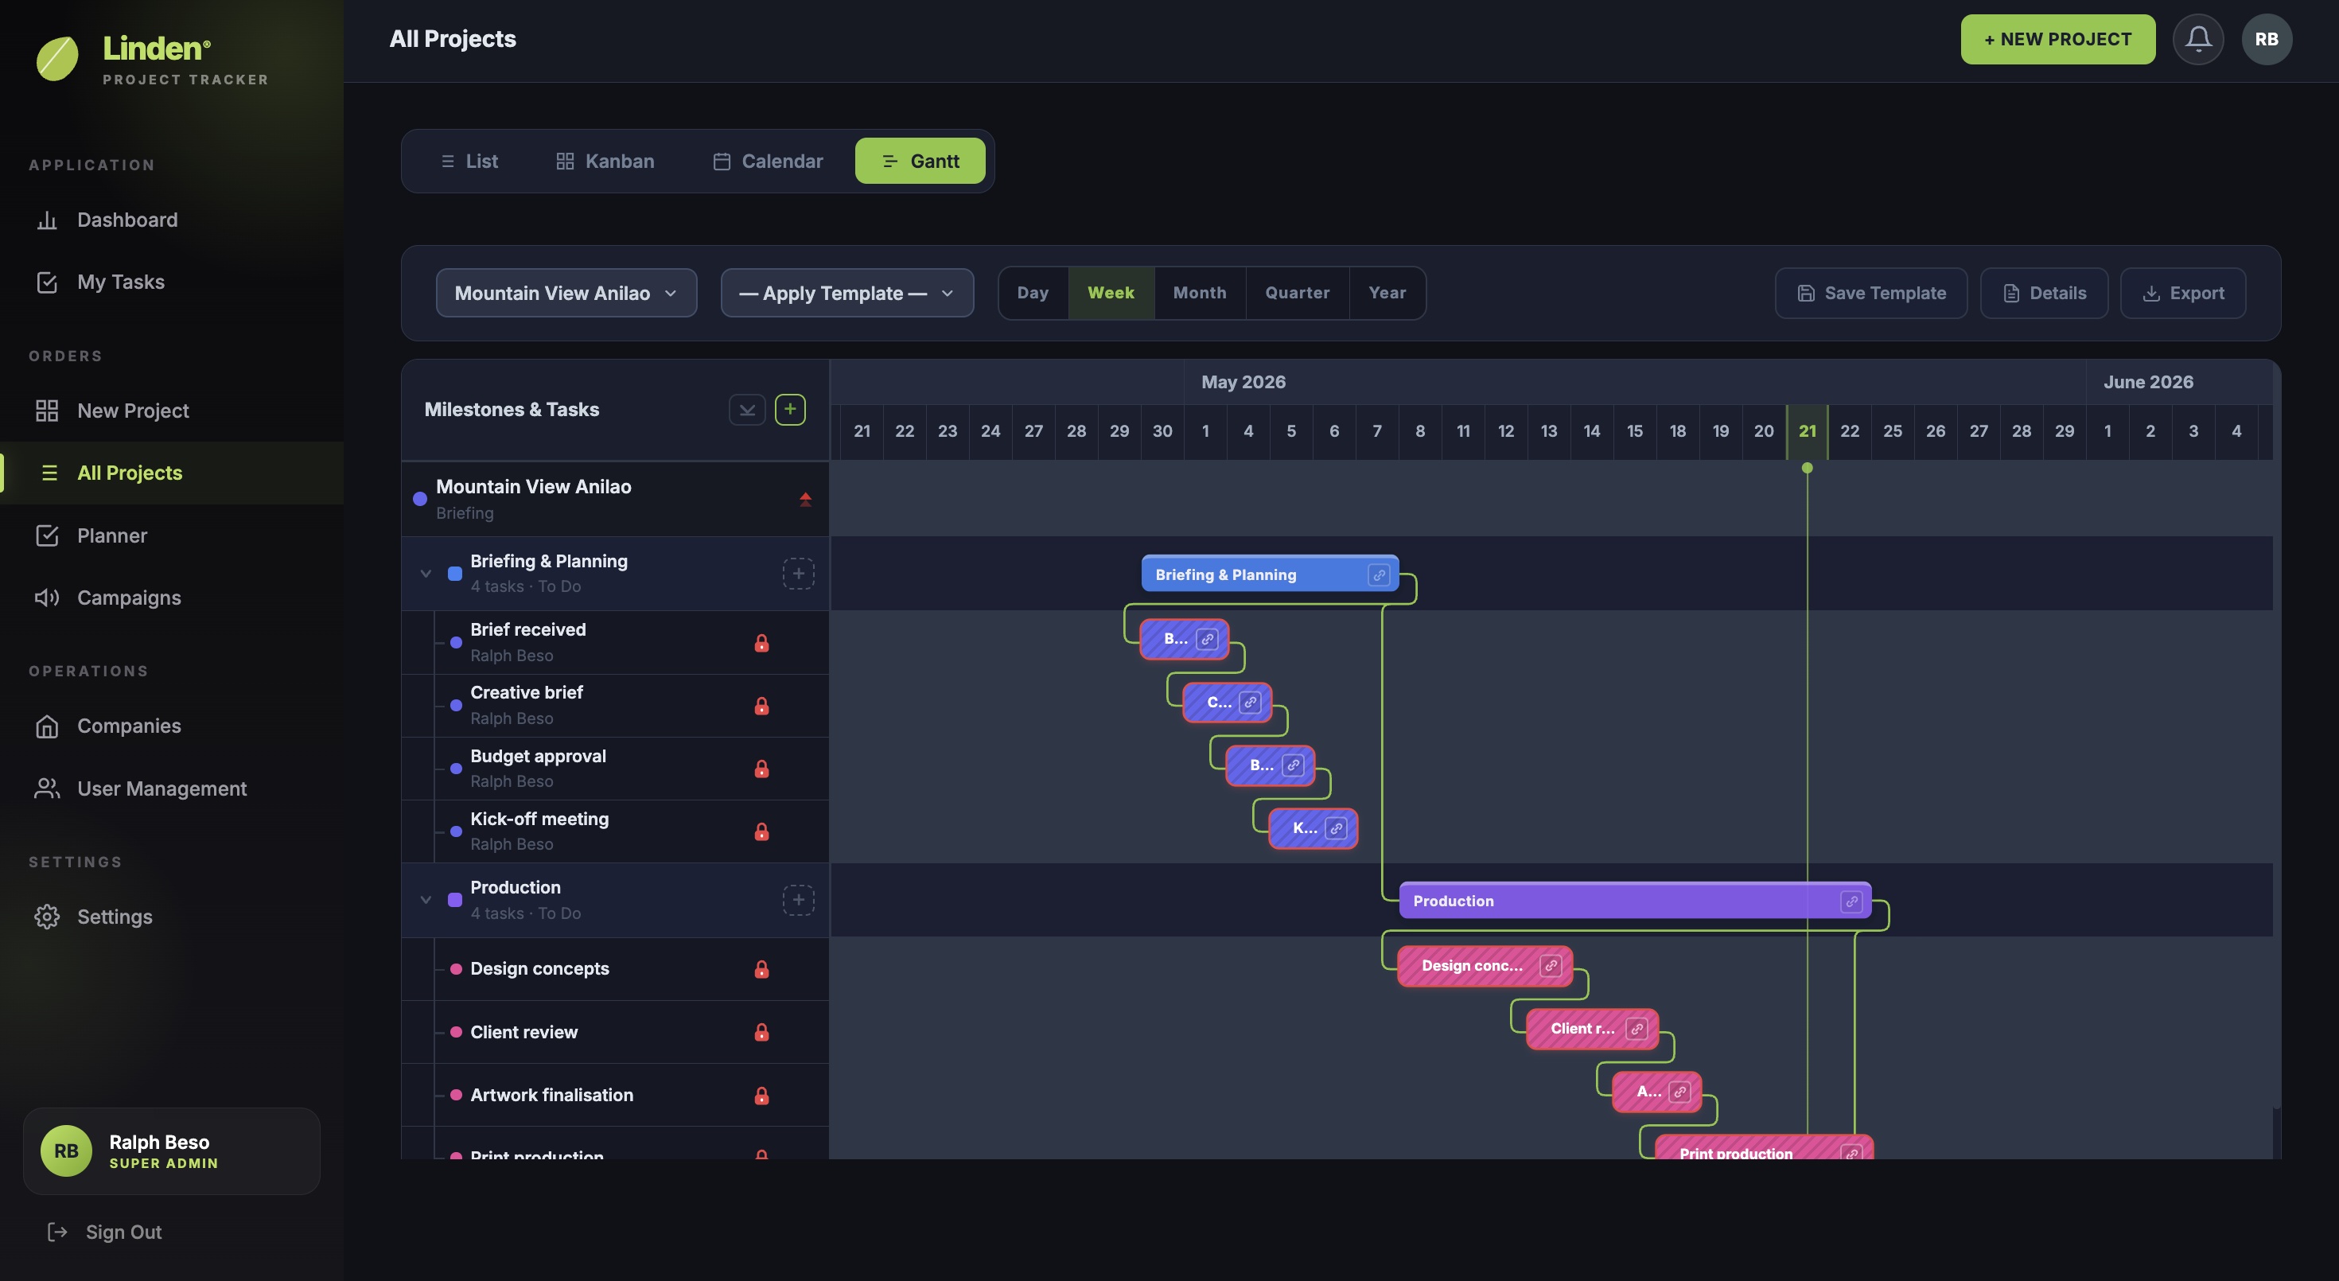Click the B... Brief received gantt bar
2339x1281 pixels.
click(1184, 639)
